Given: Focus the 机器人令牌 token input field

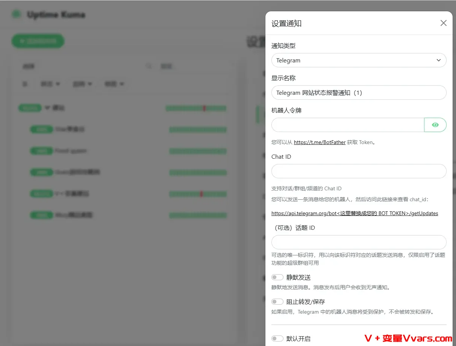Looking at the screenshot, I should coord(348,125).
